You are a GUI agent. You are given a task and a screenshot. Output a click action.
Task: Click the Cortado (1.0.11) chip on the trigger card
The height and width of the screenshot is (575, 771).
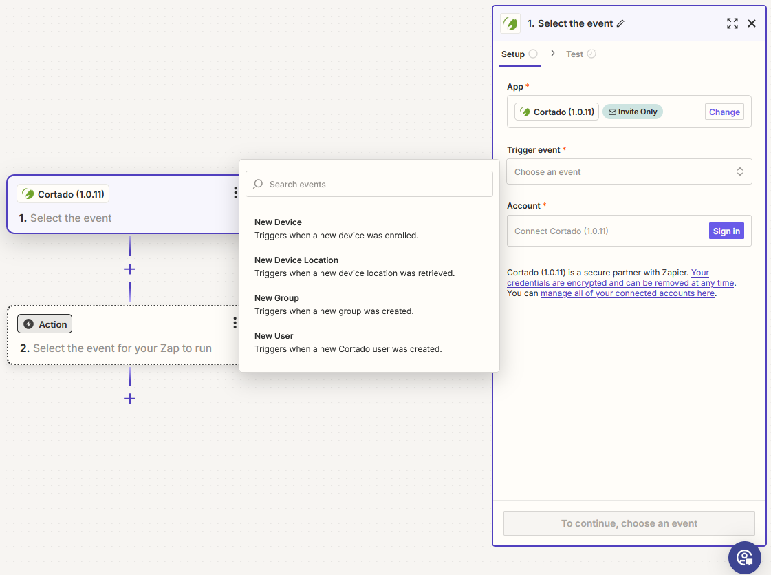tap(63, 194)
